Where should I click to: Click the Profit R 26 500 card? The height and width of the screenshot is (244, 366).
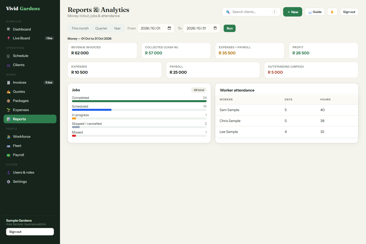click(x=324, y=51)
